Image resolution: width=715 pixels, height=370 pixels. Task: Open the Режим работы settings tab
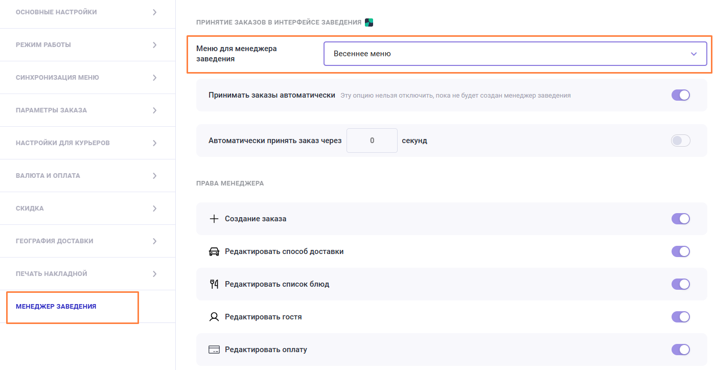coord(87,45)
